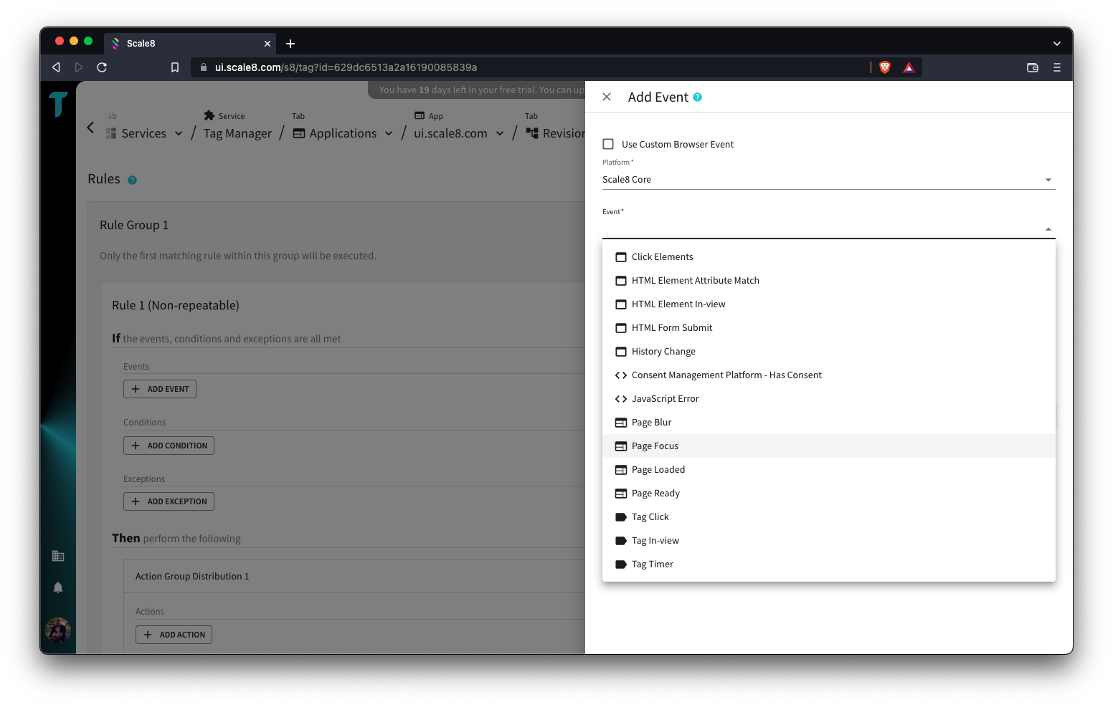Screen dimensions: 1113x707
Task: Select Click Elements event option
Action: (x=828, y=257)
